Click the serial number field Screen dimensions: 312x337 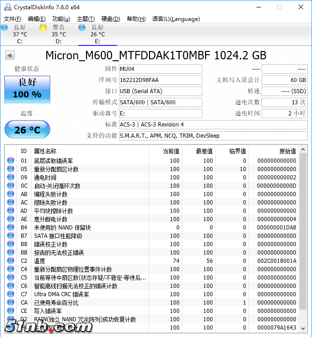tap(160, 80)
